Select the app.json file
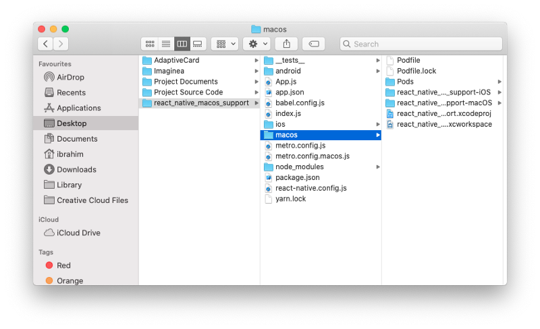 pos(321,92)
